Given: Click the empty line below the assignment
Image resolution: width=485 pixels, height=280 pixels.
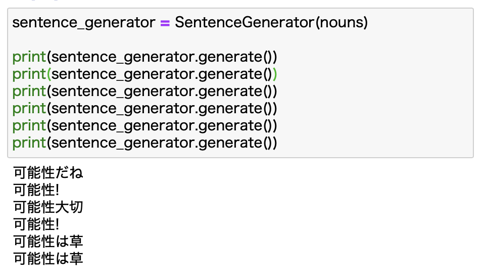Looking at the screenshot, I should 152,40.
